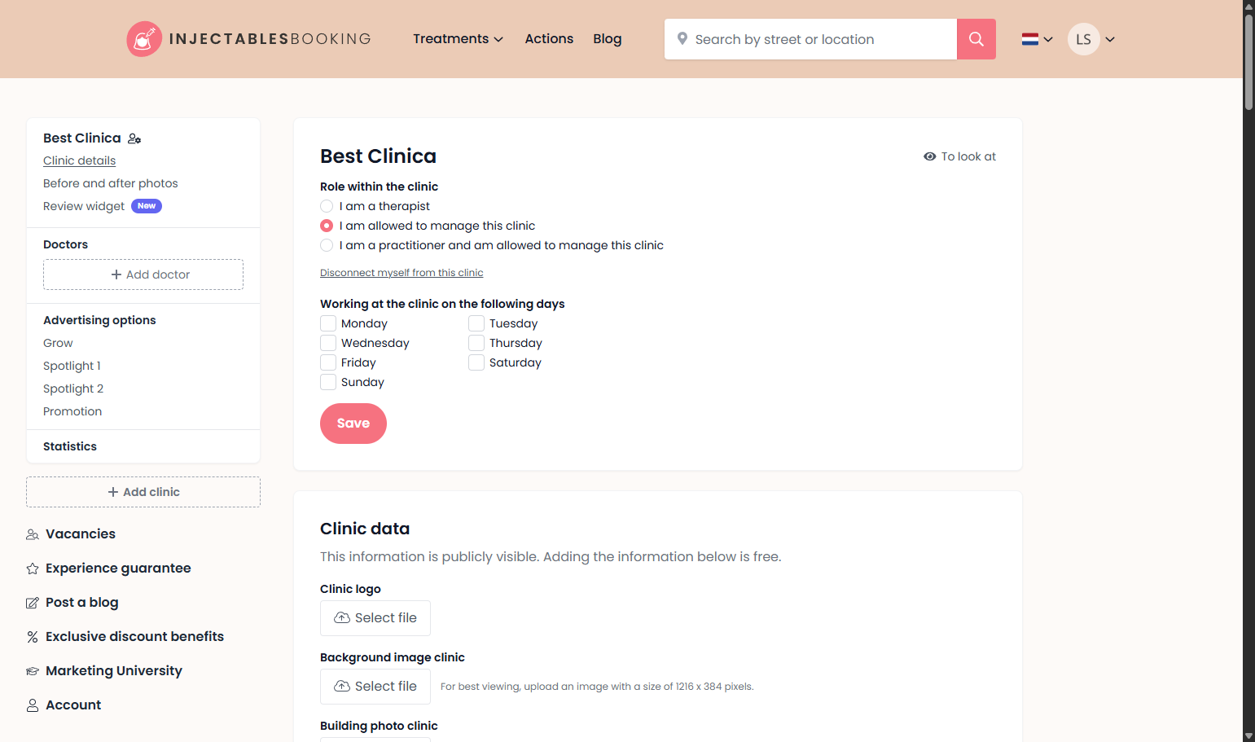Click the percent icon for Exclusive discount benefits
This screenshot has height=742, width=1255.
(x=33, y=637)
